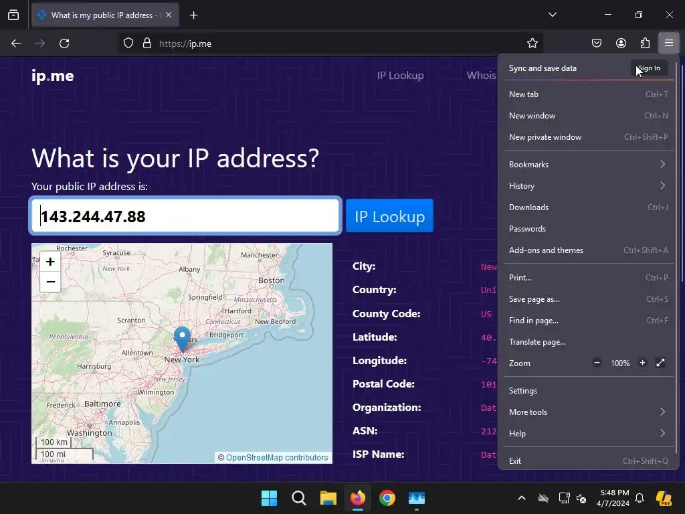Open a new tab with plus button
This screenshot has height=514, width=685.
click(193, 15)
